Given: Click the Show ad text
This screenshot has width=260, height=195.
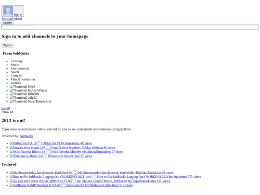Looking at the screenshot, I should coord(7,112).
